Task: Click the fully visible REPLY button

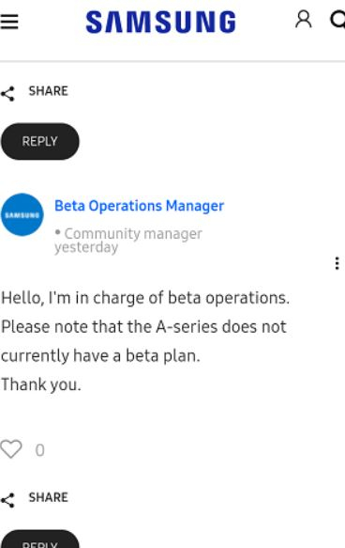Action: [x=40, y=142]
